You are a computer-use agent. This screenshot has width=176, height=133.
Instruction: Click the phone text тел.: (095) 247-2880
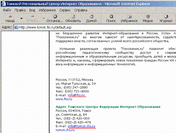pyautogui.click(x=72, y=88)
